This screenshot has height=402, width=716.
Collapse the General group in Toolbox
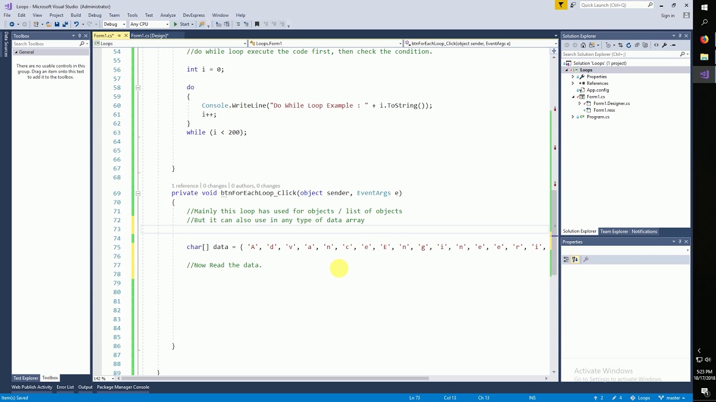coord(16,52)
